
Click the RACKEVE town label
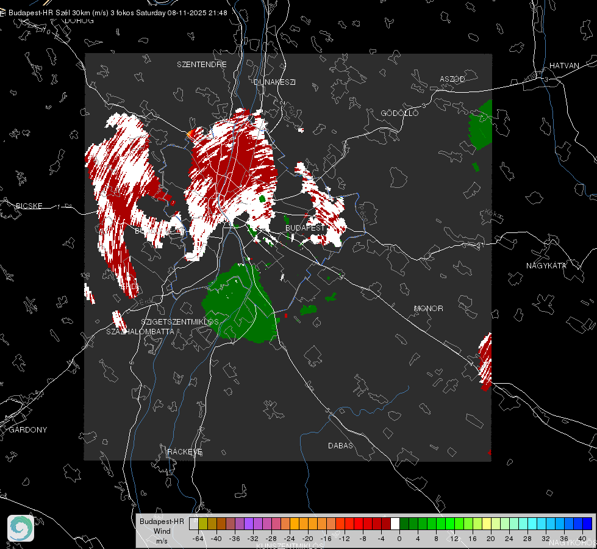click(x=185, y=452)
